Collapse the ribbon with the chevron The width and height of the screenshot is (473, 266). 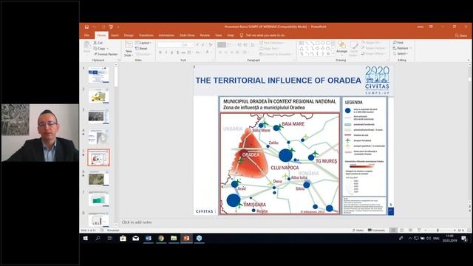coord(469,60)
